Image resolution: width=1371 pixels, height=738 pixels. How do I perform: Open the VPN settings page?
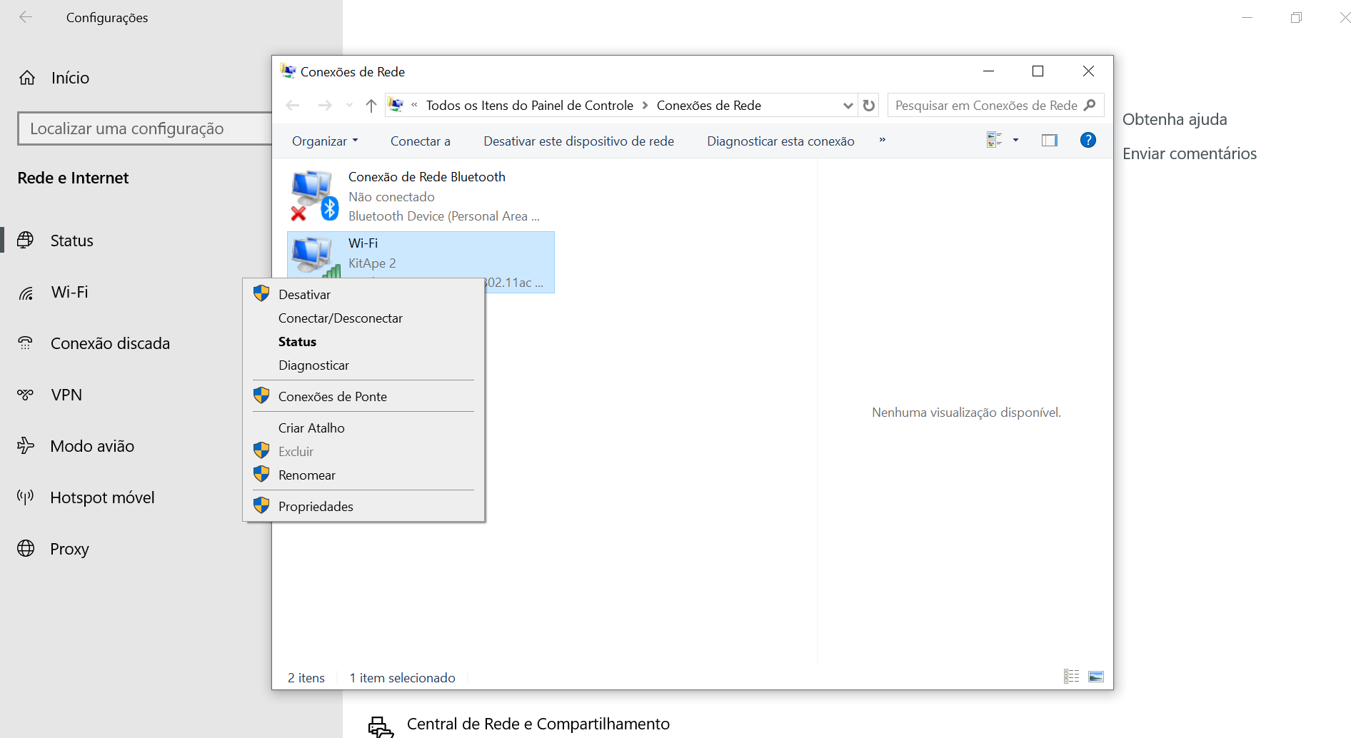[66, 395]
